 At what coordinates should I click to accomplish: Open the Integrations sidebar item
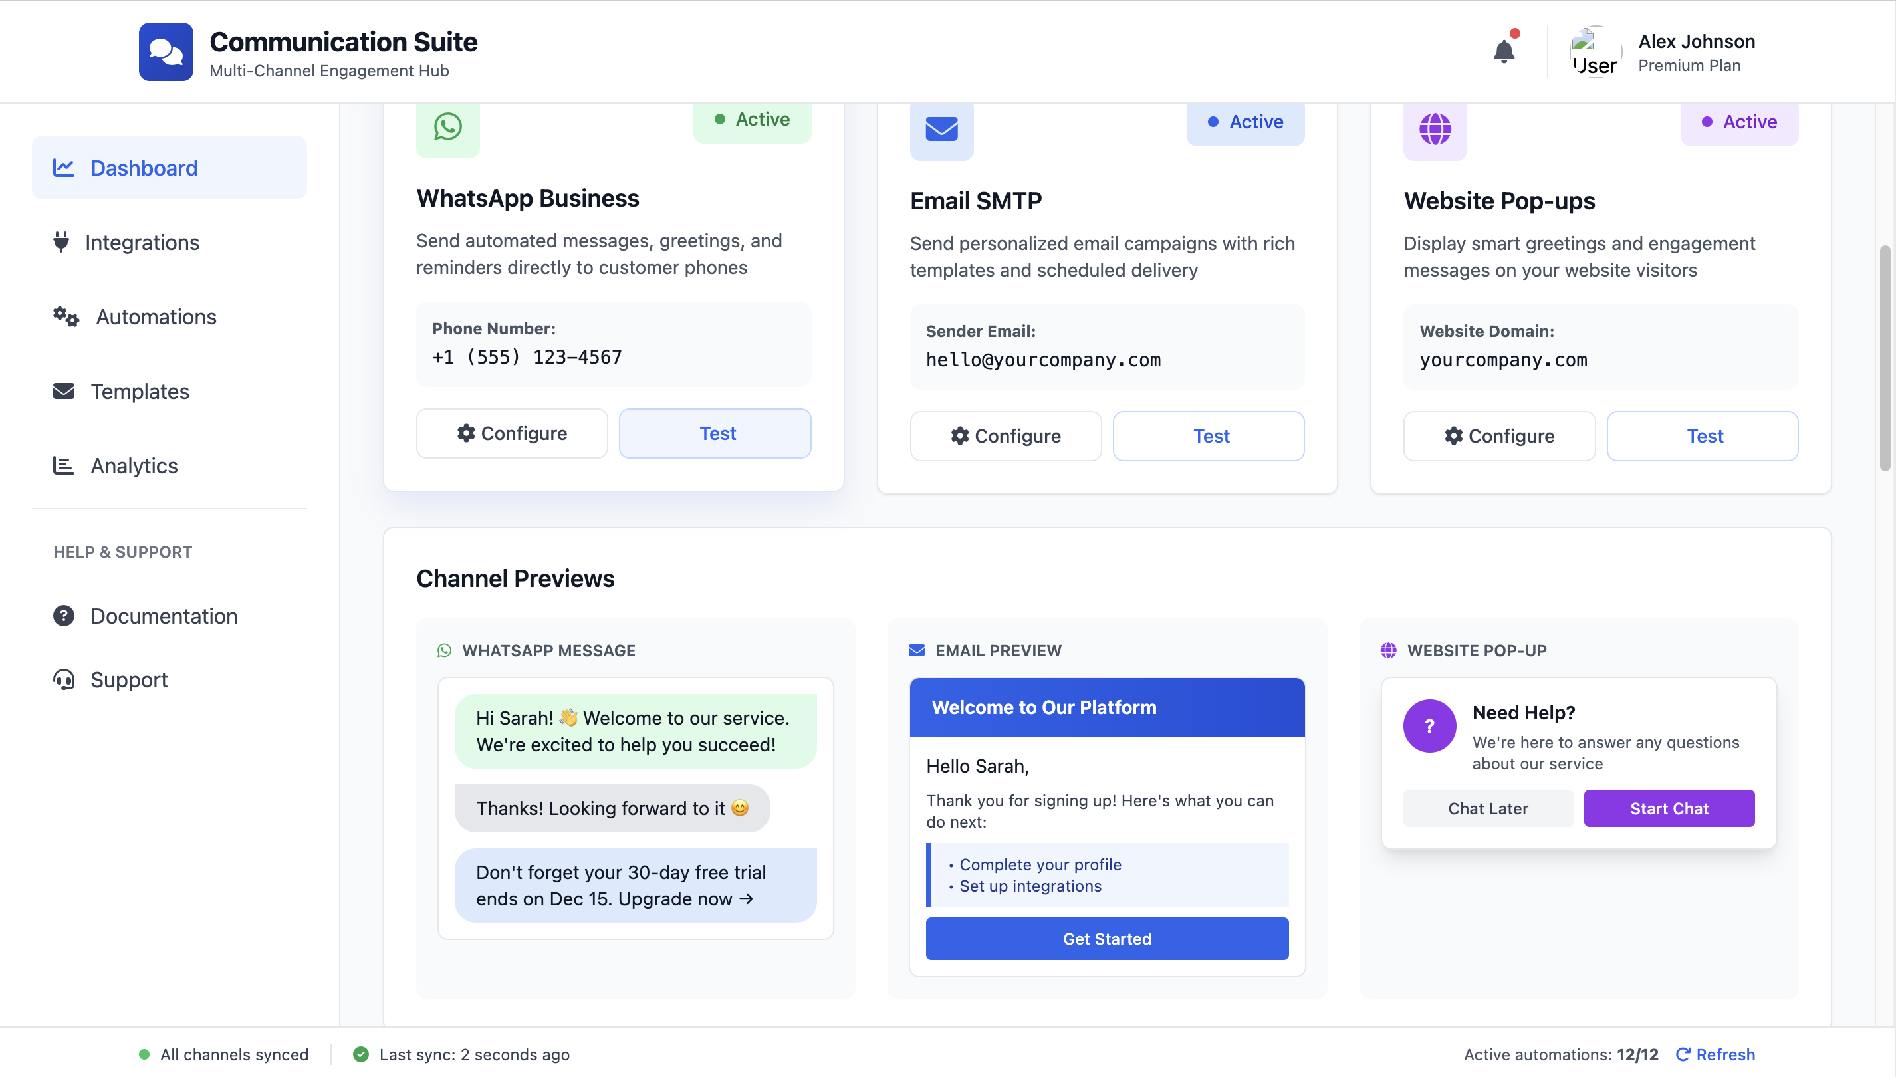tap(141, 242)
